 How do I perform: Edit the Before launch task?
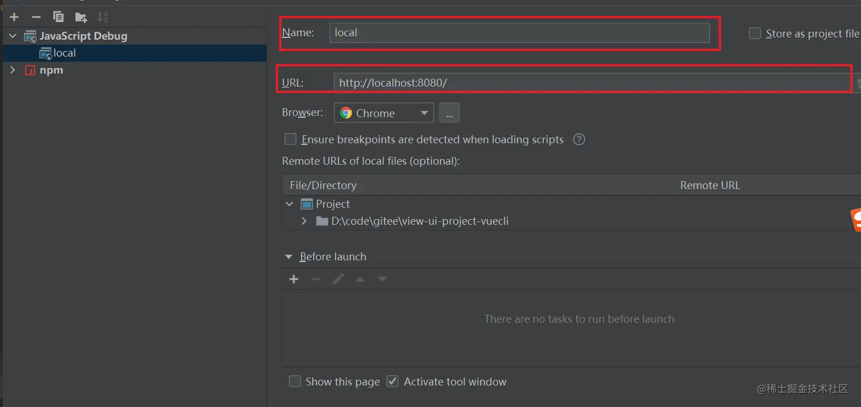[x=338, y=279]
